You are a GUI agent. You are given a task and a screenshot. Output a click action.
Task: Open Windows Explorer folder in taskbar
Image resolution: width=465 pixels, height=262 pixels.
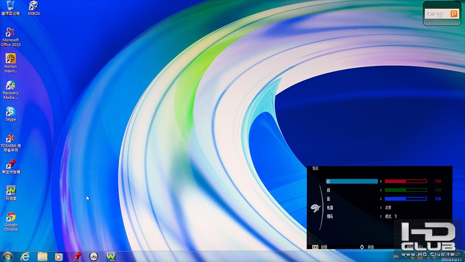pos(43,256)
